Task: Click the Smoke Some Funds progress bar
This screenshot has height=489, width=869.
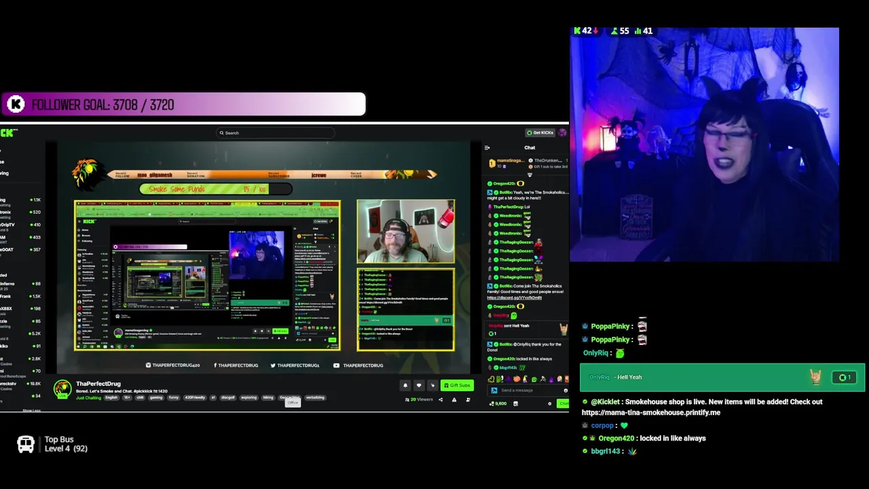Action: point(215,189)
